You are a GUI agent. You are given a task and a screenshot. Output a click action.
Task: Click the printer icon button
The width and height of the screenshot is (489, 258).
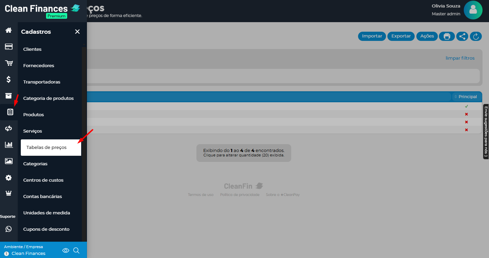[447, 36]
